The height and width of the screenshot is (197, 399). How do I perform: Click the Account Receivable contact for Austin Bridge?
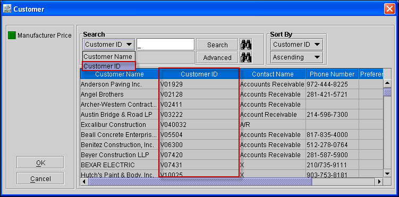tap(272, 115)
